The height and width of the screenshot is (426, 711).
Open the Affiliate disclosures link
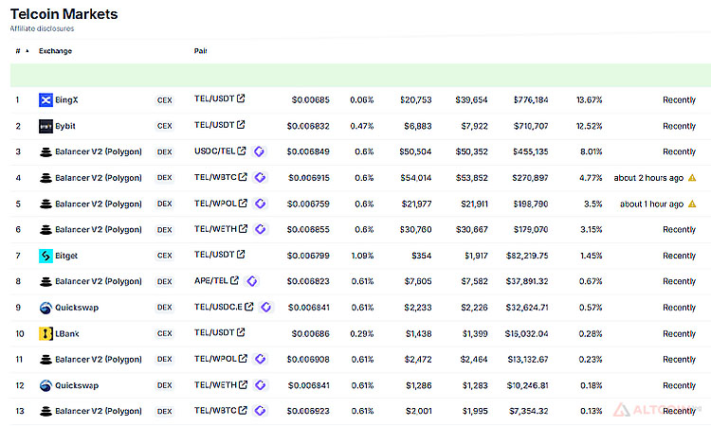[42, 28]
